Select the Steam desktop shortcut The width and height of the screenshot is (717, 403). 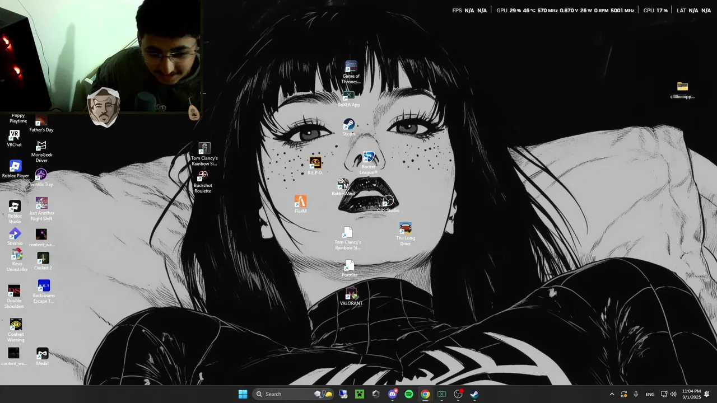349,128
